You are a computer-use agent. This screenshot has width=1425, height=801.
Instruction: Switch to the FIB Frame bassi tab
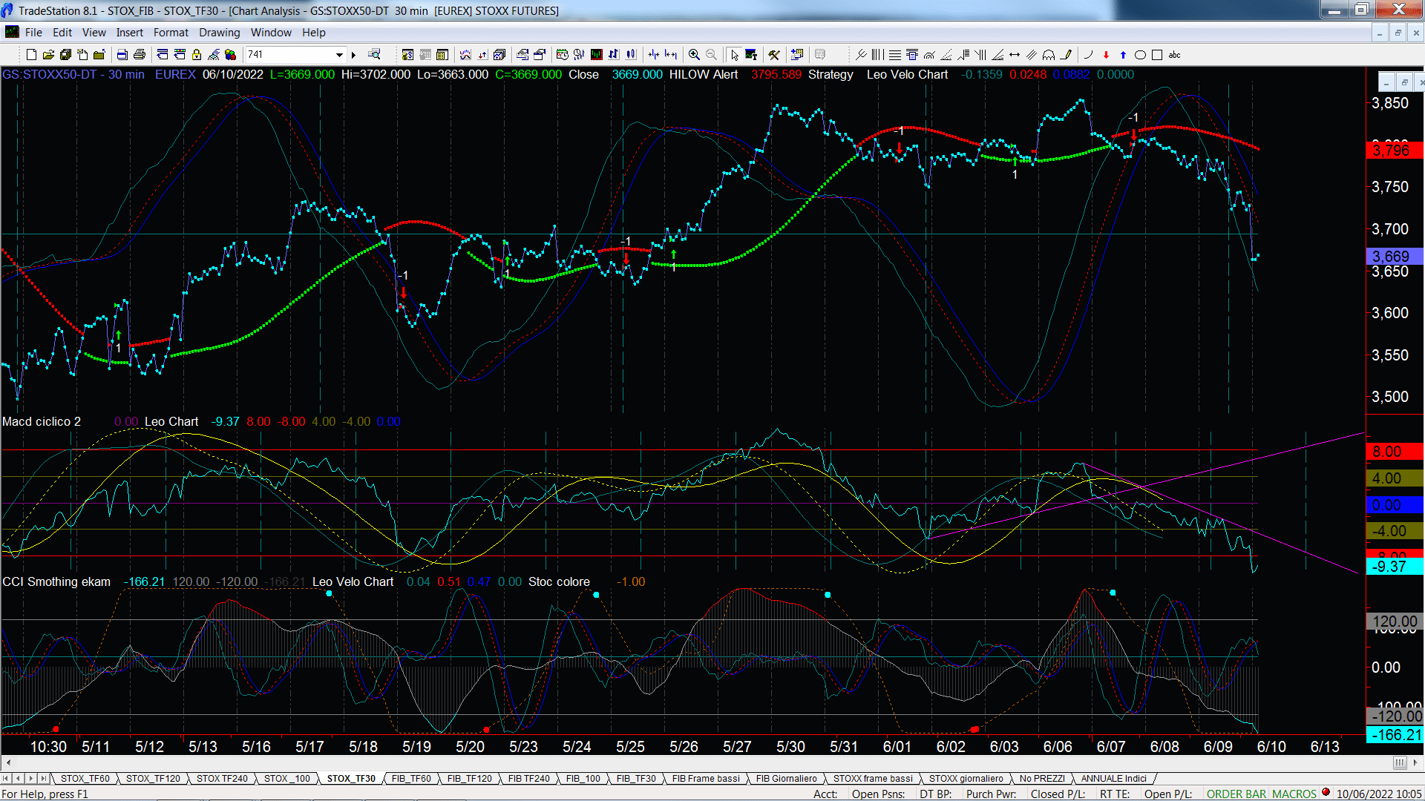(706, 779)
